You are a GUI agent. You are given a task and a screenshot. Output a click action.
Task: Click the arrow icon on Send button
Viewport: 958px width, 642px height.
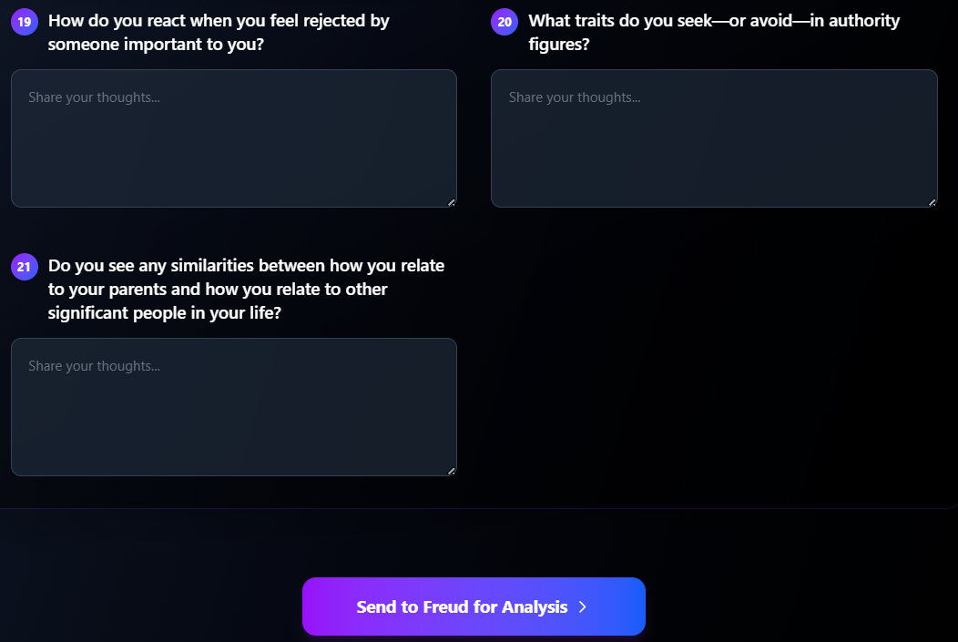coord(583,606)
